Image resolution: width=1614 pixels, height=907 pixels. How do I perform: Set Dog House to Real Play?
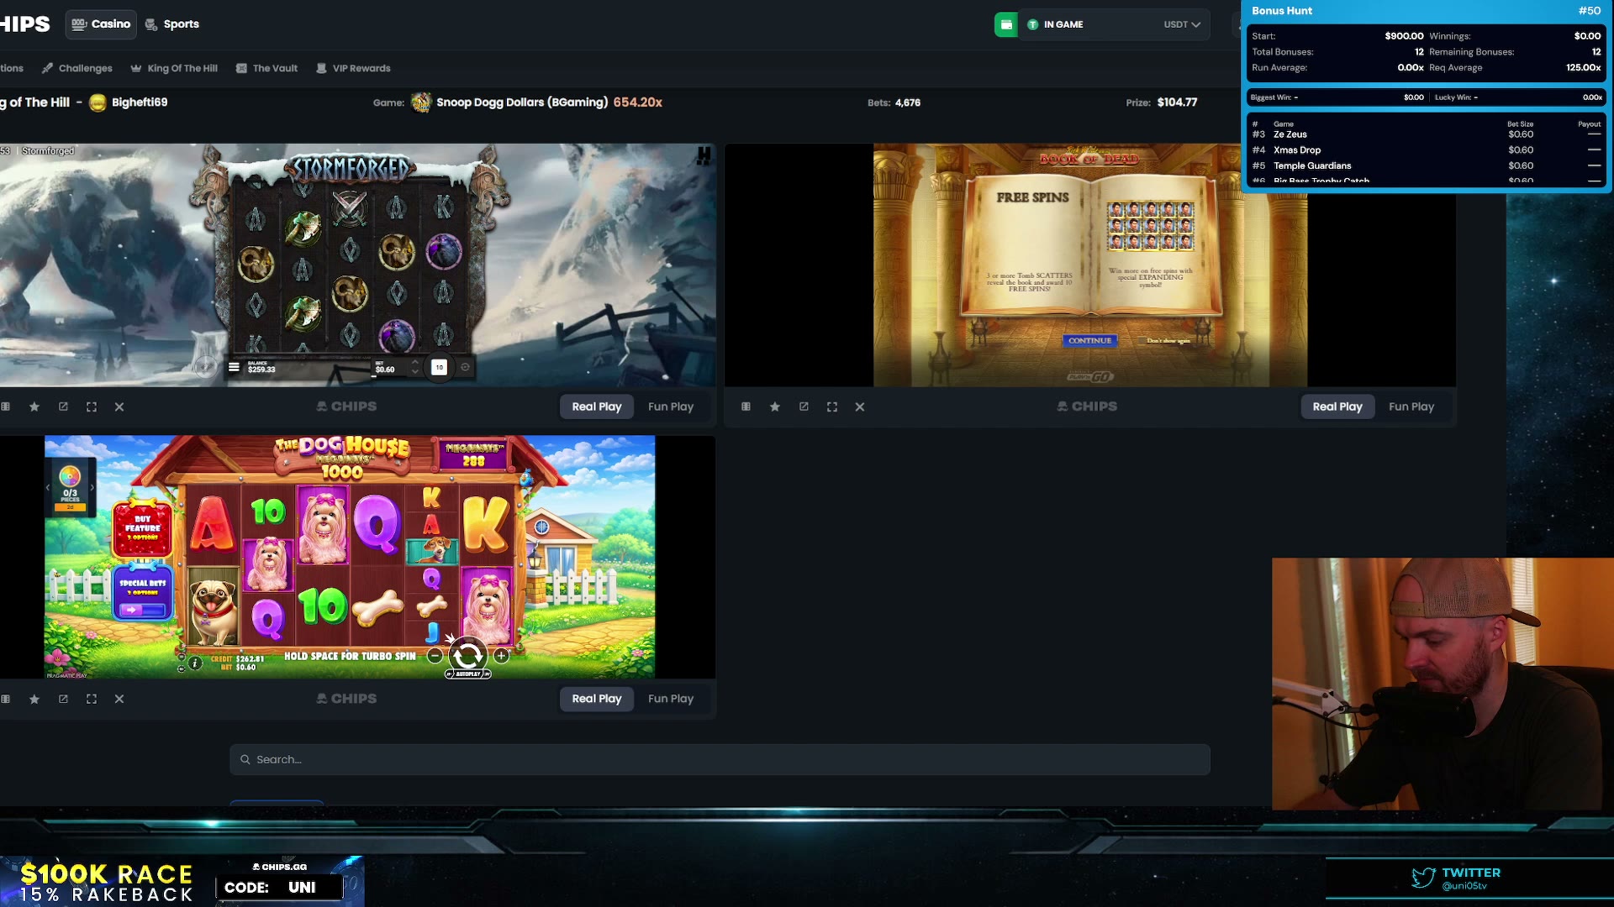(597, 699)
